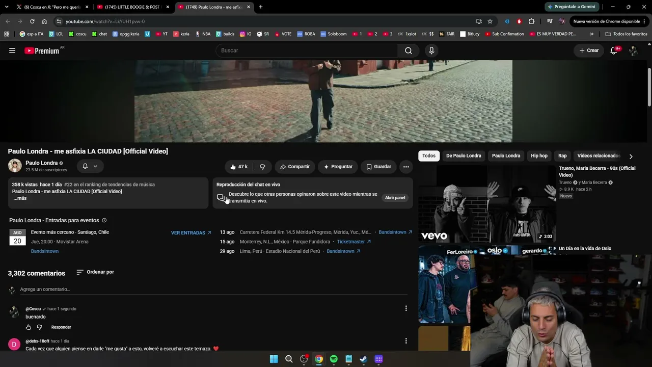Open Steam from the taskbar
This screenshot has height=367, width=652.
(x=363, y=359)
